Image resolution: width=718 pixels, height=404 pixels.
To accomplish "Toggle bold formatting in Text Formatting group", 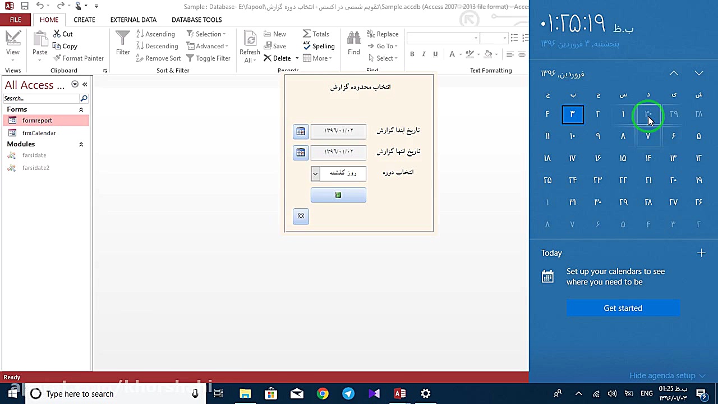I will pos(412,54).
